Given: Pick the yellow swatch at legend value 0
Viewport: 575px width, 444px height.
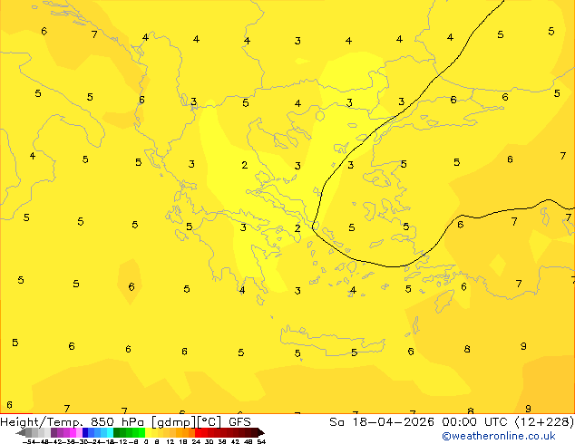Looking at the screenshot, I should coord(148,432).
